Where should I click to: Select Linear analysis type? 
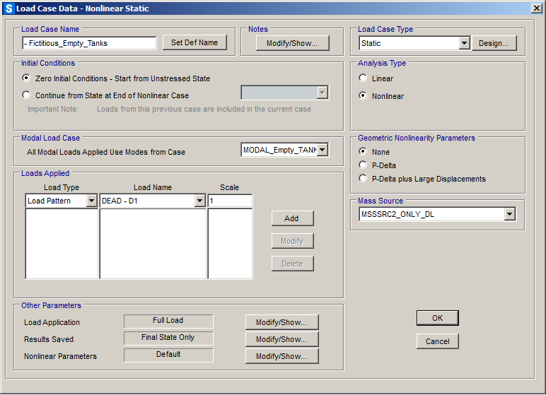[x=364, y=78]
